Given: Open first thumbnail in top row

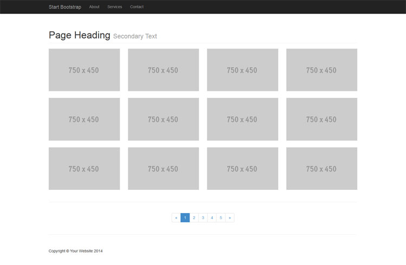Looking at the screenshot, I should click(x=84, y=70).
